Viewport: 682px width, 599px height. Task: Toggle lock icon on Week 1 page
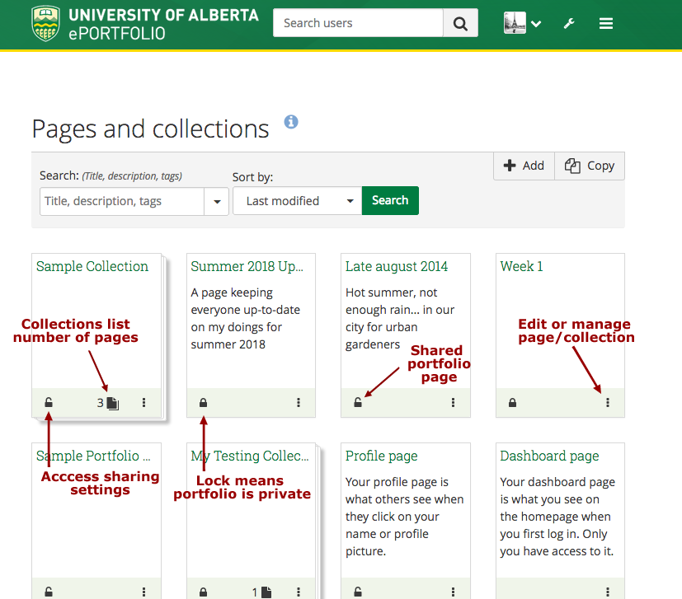(x=512, y=403)
